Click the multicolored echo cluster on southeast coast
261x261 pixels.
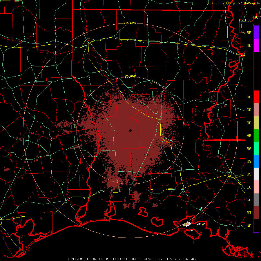click(x=187, y=224)
